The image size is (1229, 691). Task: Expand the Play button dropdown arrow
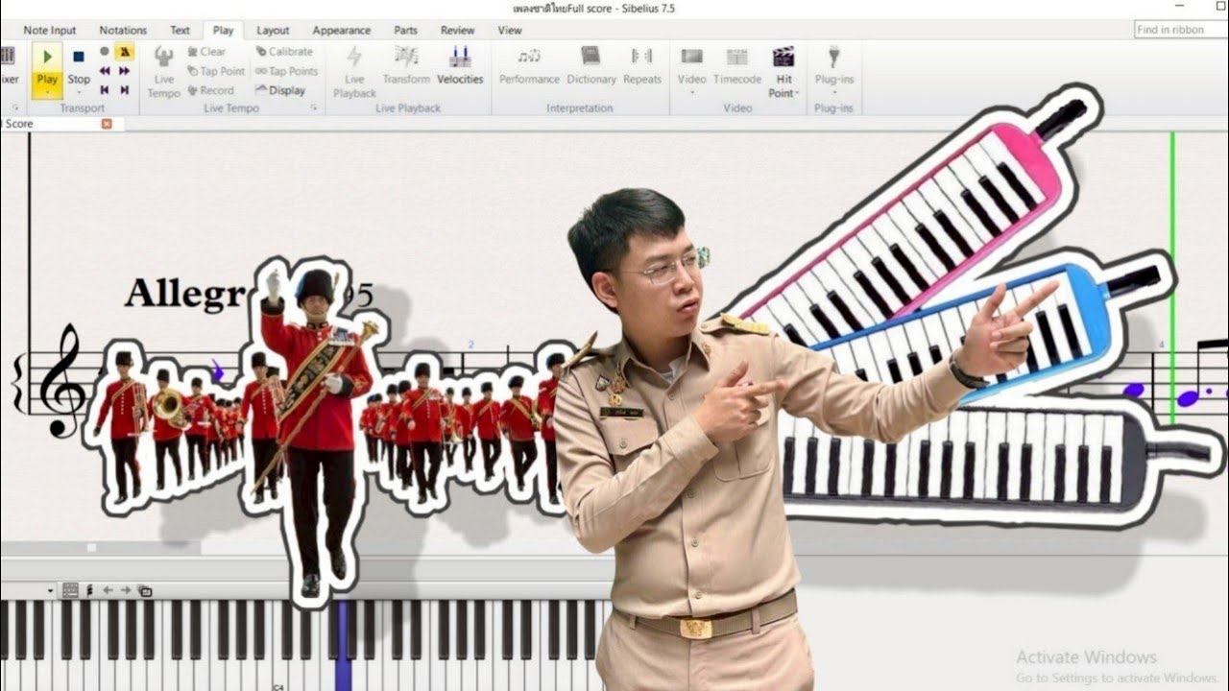click(x=47, y=93)
